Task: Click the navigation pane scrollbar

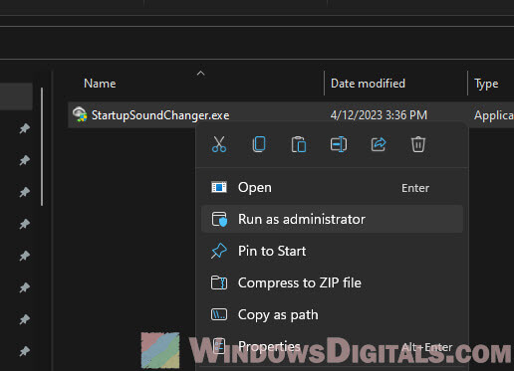Action: (x=42, y=146)
